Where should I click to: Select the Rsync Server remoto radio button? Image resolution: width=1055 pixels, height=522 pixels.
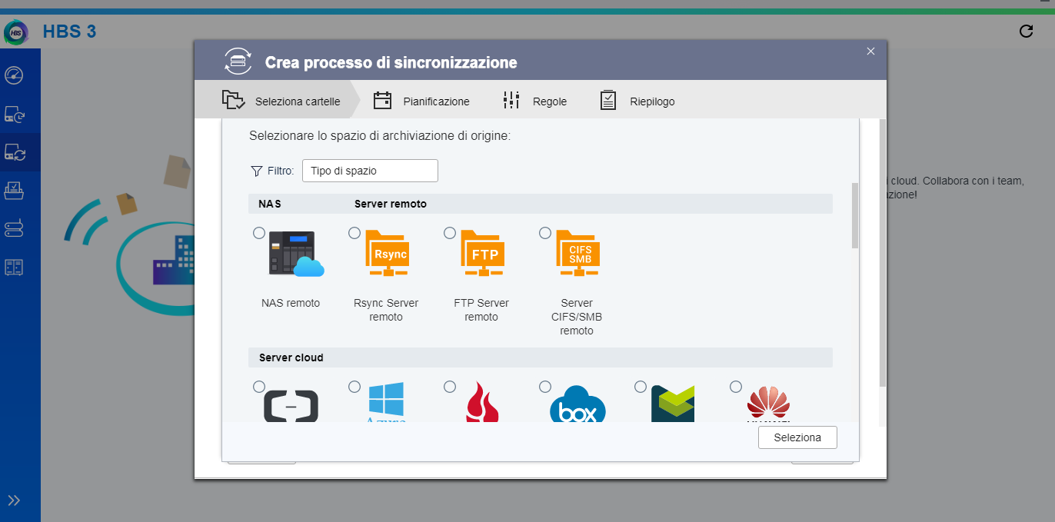pos(354,233)
